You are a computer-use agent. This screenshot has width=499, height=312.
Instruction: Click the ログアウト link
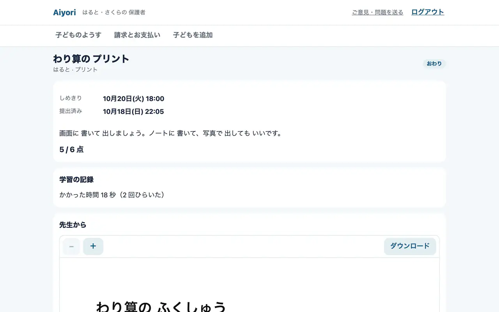[x=428, y=12]
